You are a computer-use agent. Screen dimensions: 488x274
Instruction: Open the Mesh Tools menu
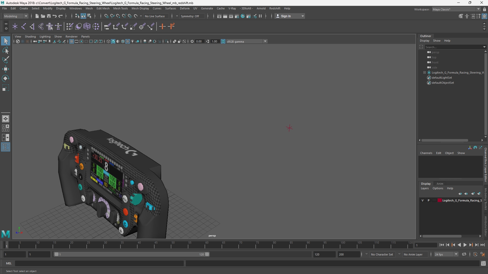click(x=120, y=8)
